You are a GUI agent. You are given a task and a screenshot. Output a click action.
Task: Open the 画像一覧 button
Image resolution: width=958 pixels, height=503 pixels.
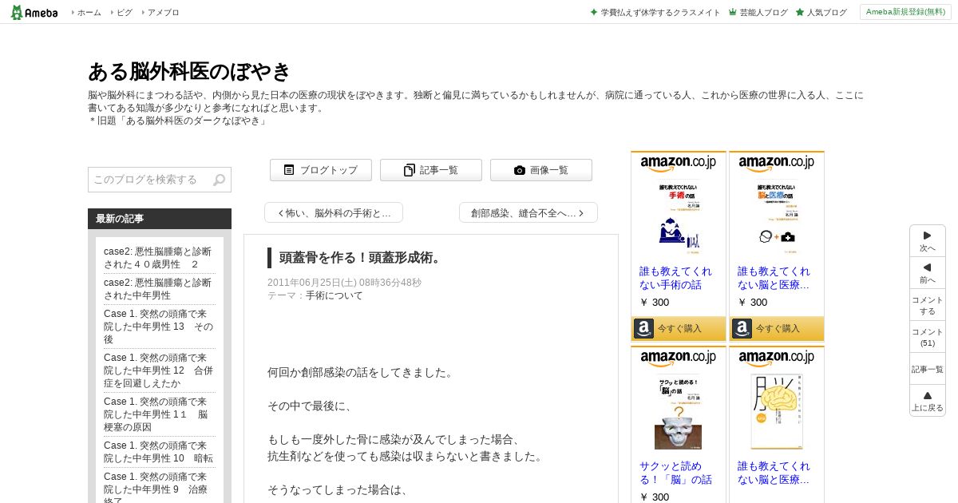[540, 170]
